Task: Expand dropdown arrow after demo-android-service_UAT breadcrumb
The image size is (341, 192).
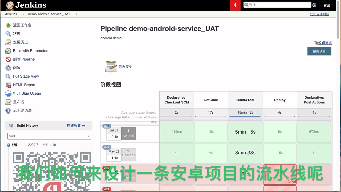Action: (x=76, y=14)
